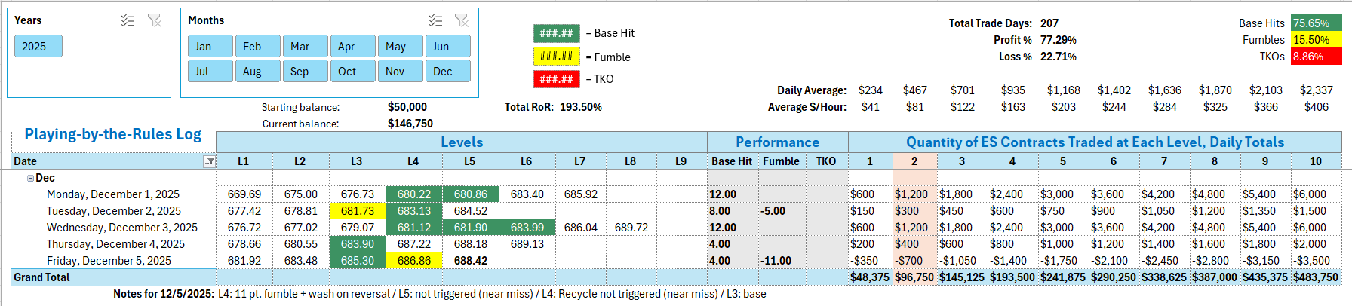This screenshot has height=306, width=1352.
Task: Click the red TKO legend swatch
Action: coord(557,78)
